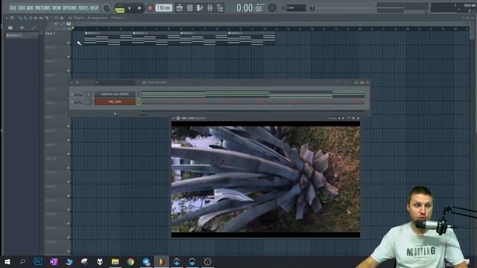477x268 pixels.
Task: Mute the Addictive Keys channel LED
Action: tap(72, 95)
